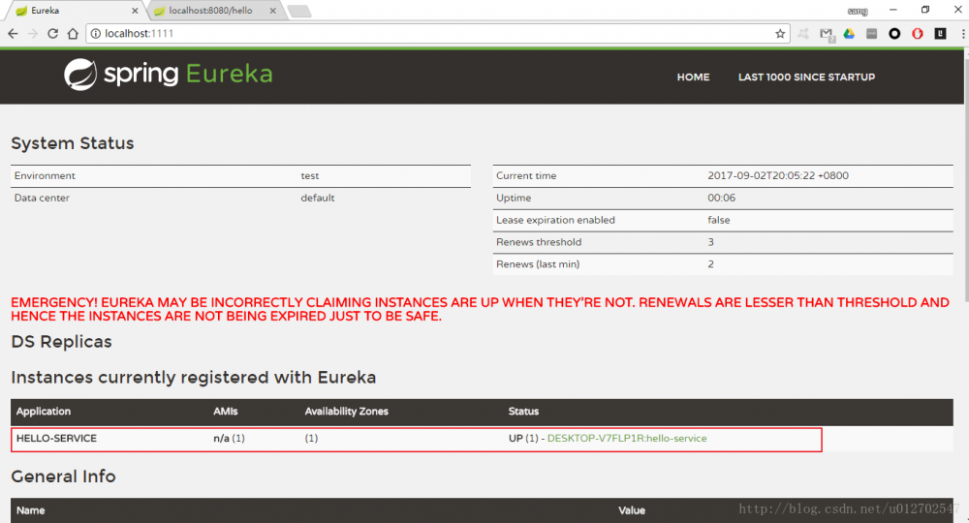Click the DS Replicas heading

[61, 342]
